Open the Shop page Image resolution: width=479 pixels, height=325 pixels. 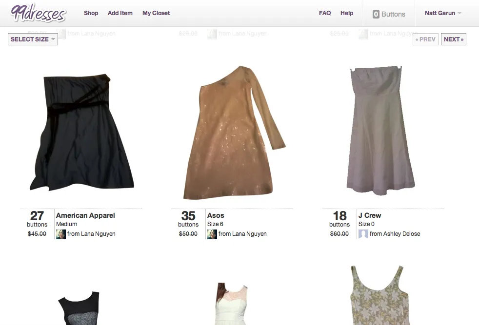pos(91,13)
